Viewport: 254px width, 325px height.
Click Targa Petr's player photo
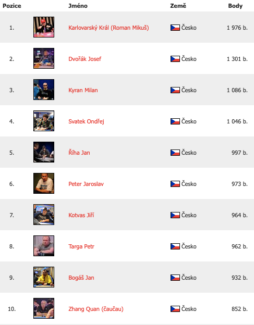tap(44, 246)
